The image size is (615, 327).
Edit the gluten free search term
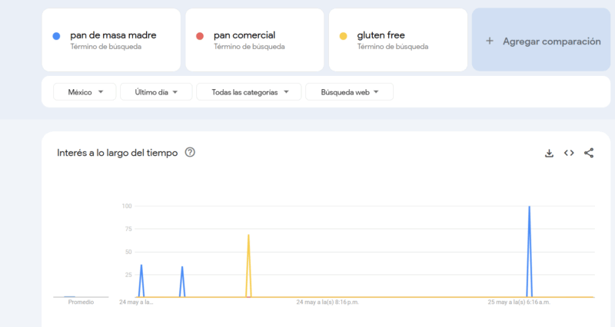click(381, 35)
